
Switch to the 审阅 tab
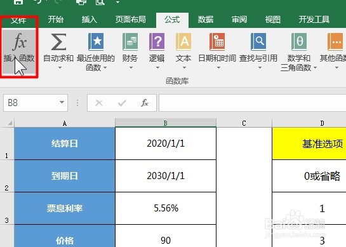pos(239,20)
